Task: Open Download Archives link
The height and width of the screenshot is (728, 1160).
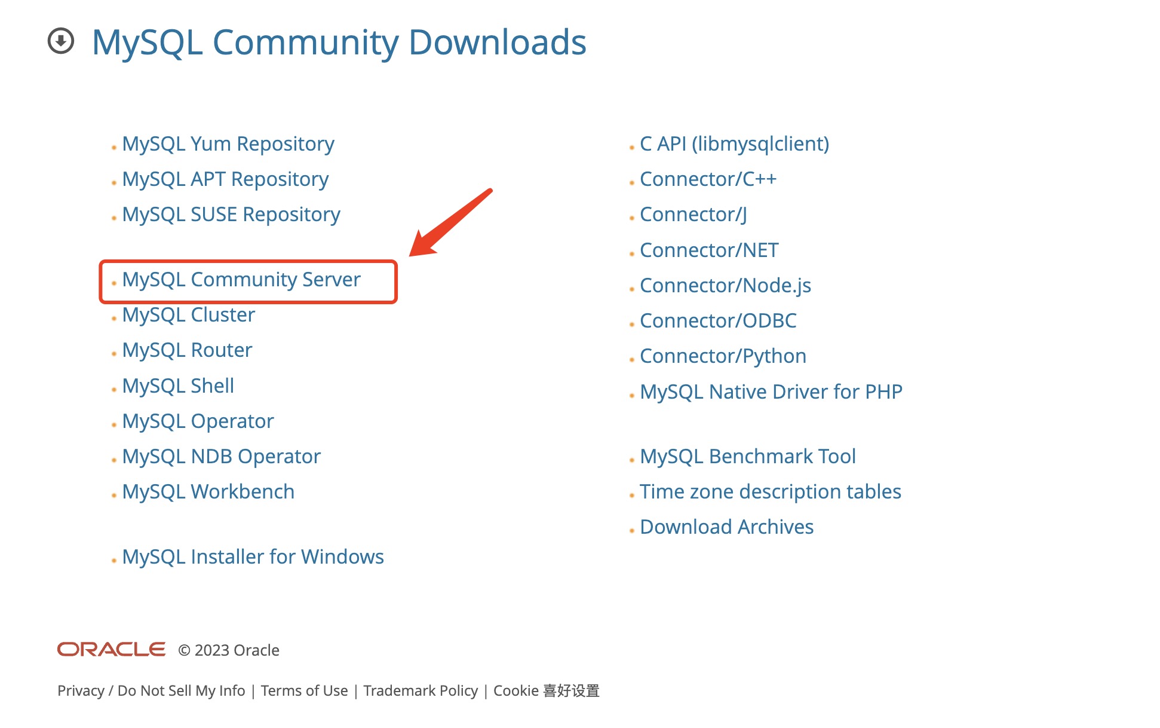Action: (x=726, y=527)
